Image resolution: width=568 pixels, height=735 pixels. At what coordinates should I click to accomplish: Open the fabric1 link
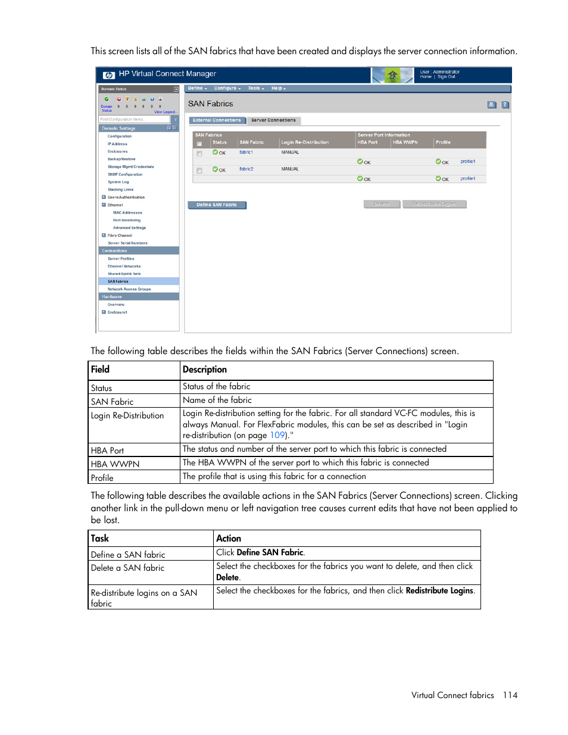(x=246, y=152)
